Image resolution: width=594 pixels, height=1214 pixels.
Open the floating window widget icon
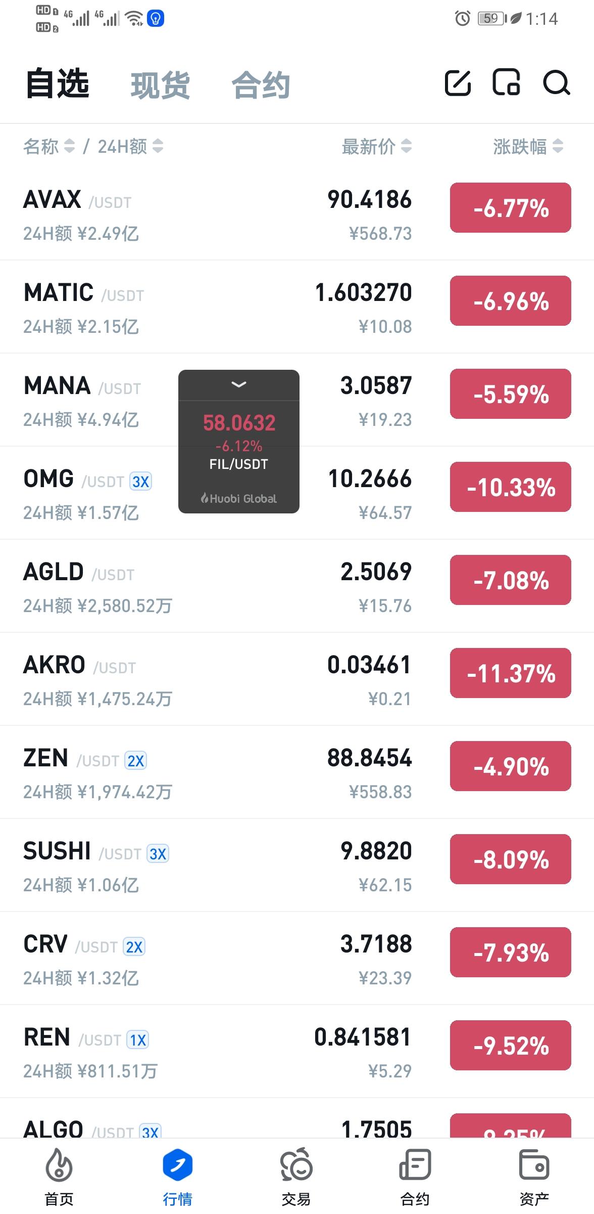click(x=507, y=83)
